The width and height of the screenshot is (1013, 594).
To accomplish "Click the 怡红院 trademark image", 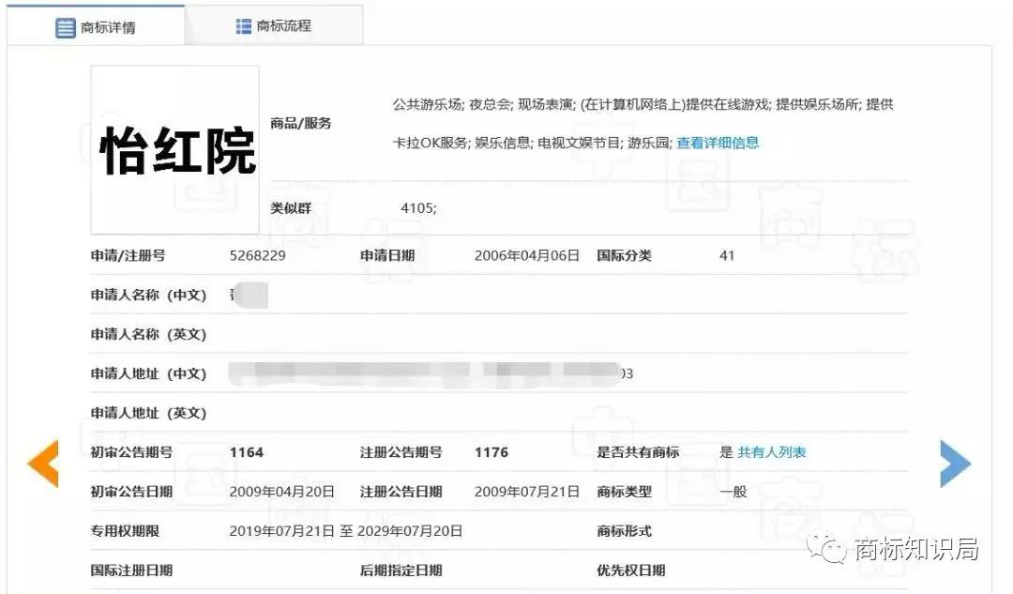I will tap(175, 150).
